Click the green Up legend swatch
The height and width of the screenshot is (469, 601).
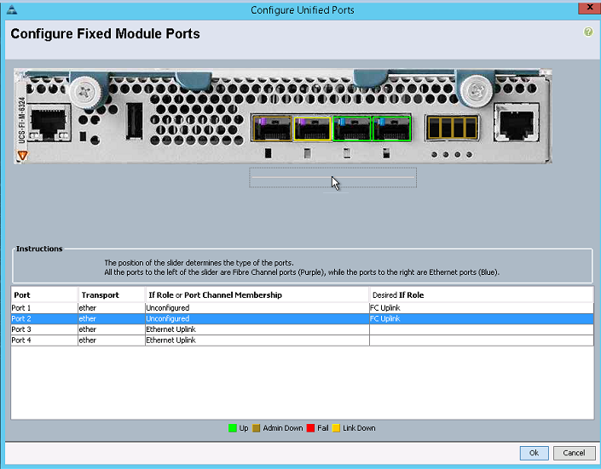pyautogui.click(x=232, y=428)
